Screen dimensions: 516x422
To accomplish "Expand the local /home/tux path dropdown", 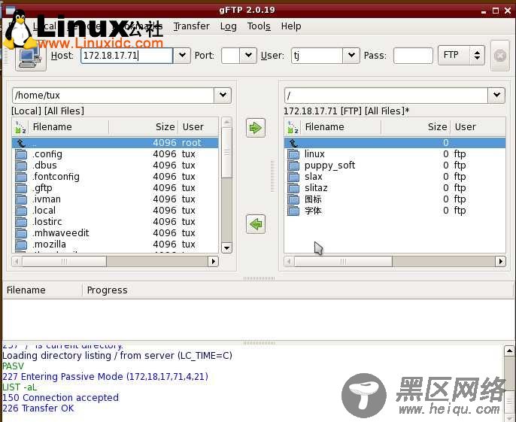I will tap(223, 96).
